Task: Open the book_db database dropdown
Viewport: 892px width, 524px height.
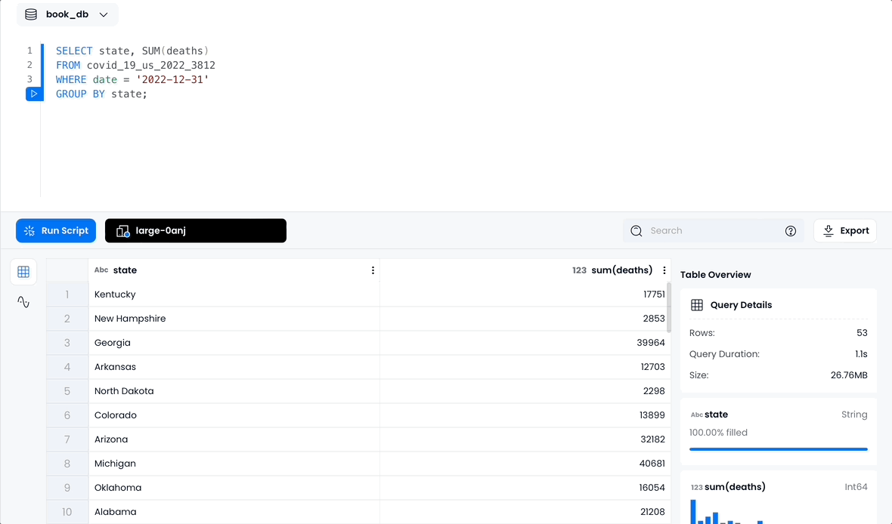Action: (x=67, y=15)
